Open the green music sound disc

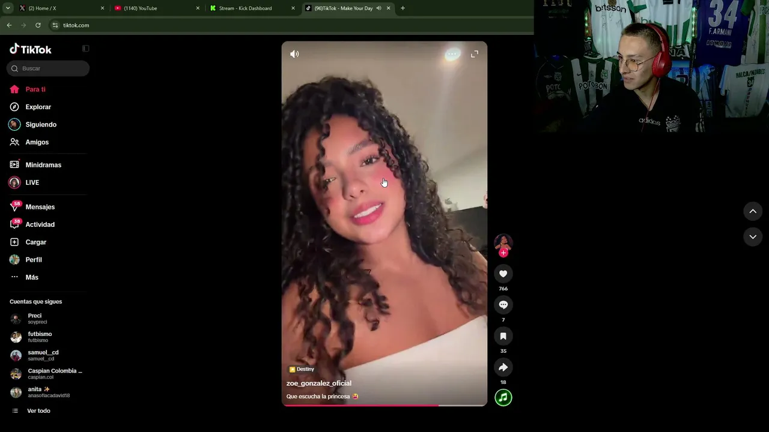click(503, 397)
